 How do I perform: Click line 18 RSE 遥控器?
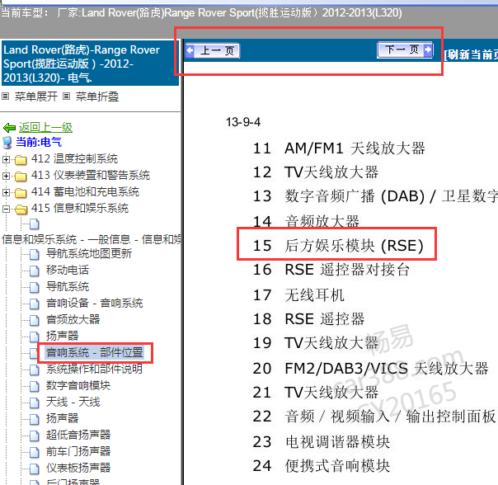coord(308,319)
